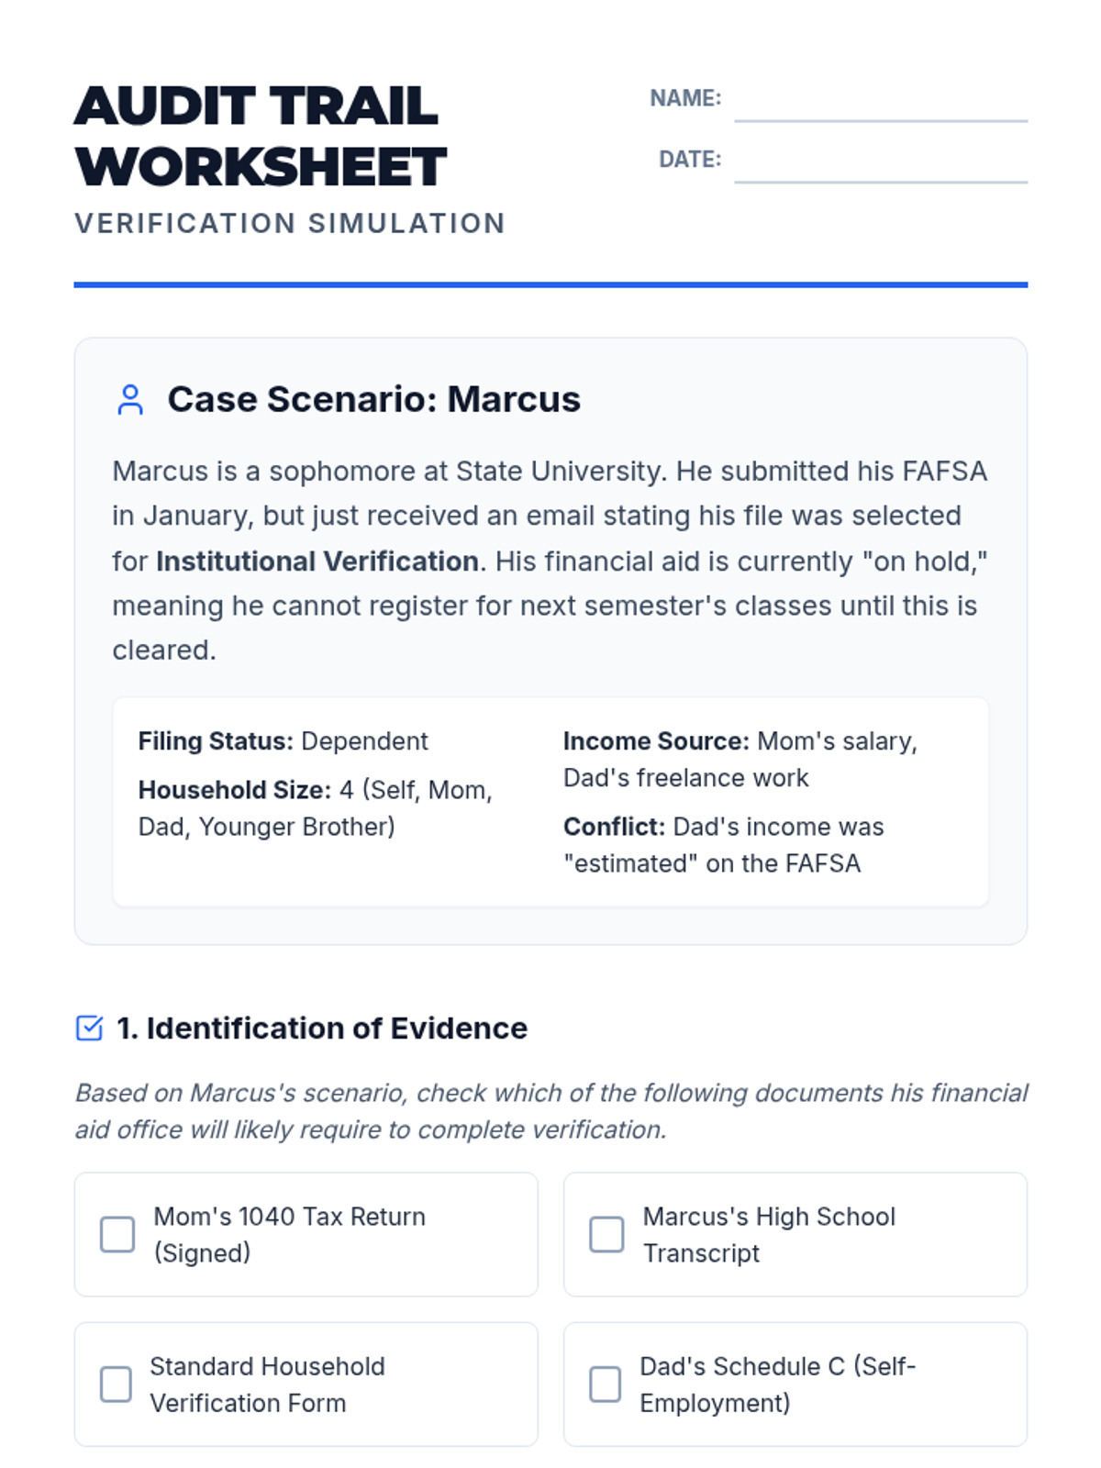Click the Identification of Evidence section heading
This screenshot has width=1101, height=1468.
tap(322, 1029)
